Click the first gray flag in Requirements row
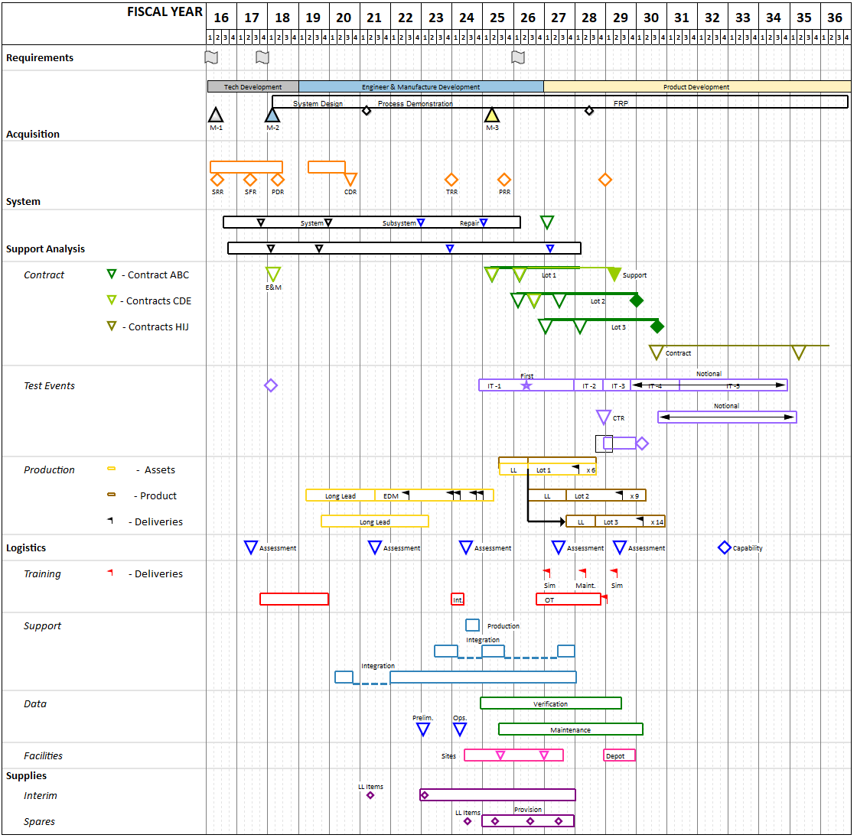Image resolution: width=857 pixels, height=838 pixels. click(210, 57)
